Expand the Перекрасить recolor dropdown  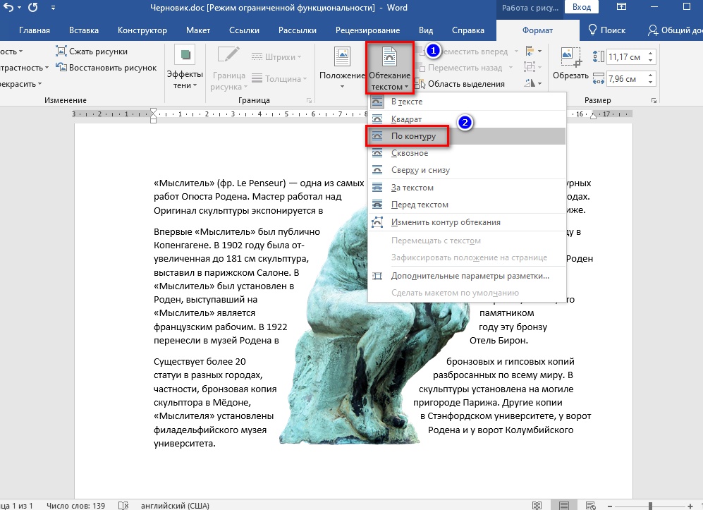click(x=20, y=84)
